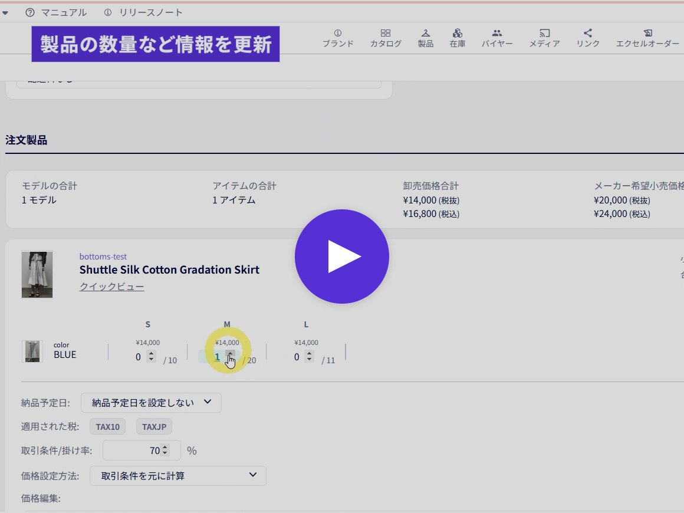Image resolution: width=684 pixels, height=513 pixels.
Task: Click the 1 モデル model total
Action: click(40, 200)
